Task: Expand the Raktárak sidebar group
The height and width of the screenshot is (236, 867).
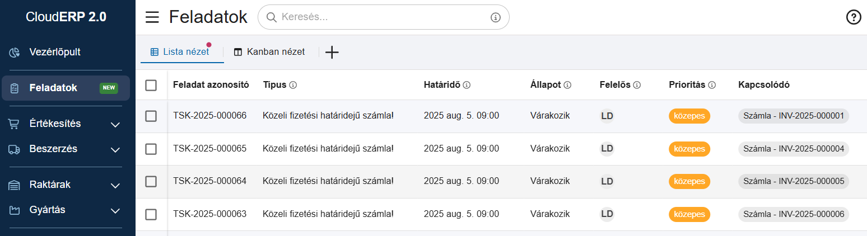Action: click(115, 185)
